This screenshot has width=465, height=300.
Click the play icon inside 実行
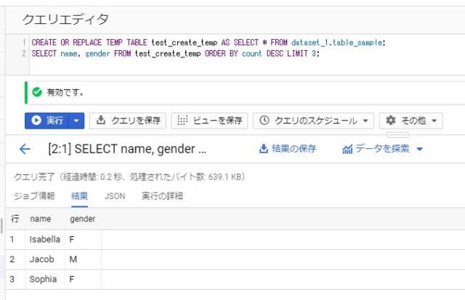point(36,121)
